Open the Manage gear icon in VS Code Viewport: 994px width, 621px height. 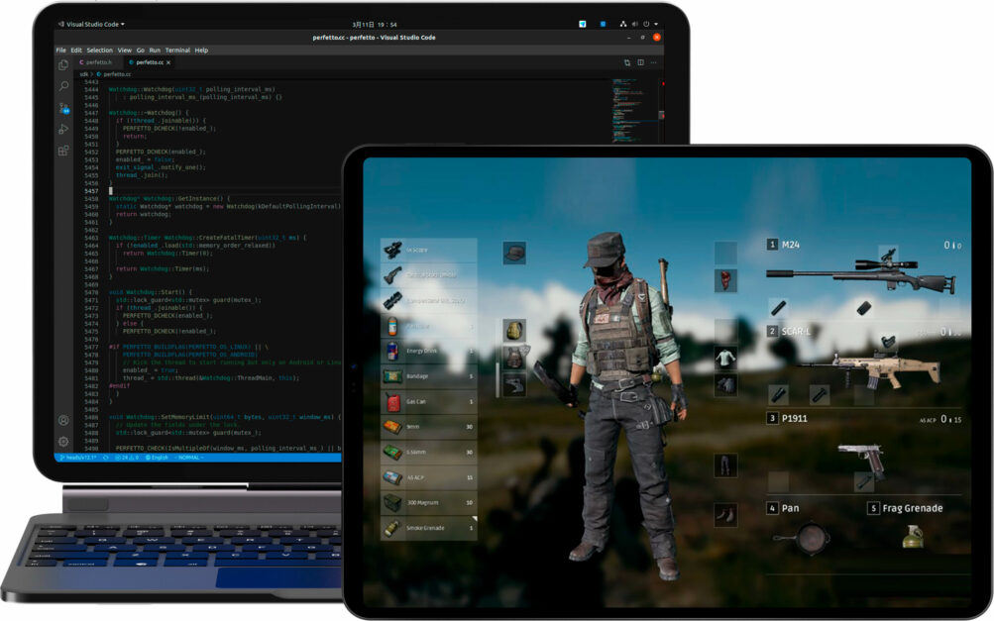63,442
